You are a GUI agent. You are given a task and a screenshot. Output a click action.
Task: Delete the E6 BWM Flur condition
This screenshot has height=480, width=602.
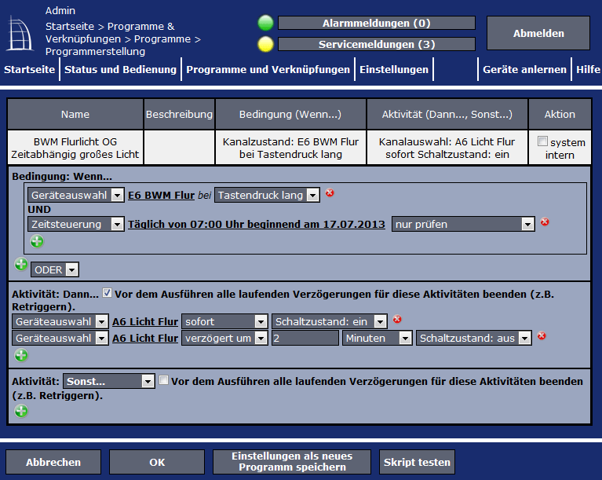tap(330, 192)
